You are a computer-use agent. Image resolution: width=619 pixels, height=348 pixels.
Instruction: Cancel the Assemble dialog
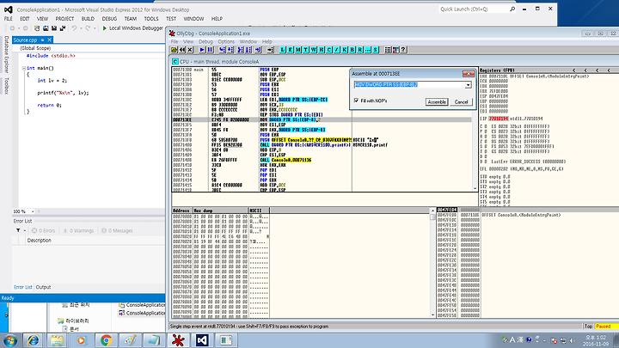461,101
